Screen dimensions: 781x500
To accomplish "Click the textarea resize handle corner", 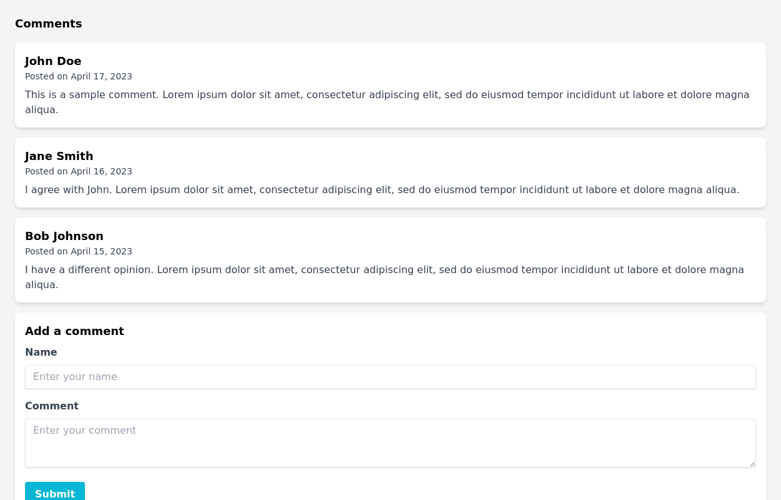I will (752, 464).
